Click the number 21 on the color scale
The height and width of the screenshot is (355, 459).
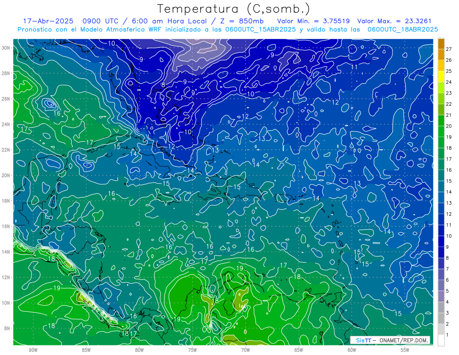tap(449, 115)
